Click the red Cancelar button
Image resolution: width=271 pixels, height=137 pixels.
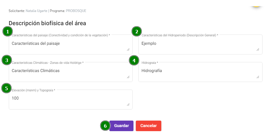point(148,126)
